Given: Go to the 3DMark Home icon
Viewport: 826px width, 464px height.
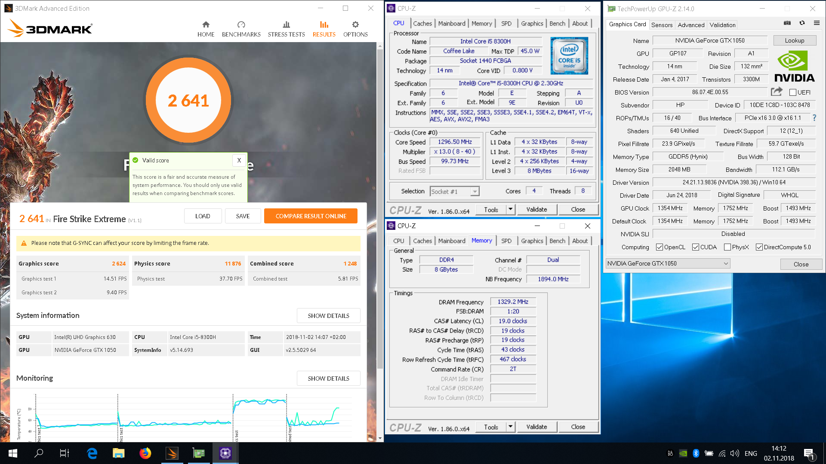Looking at the screenshot, I should [x=206, y=24].
